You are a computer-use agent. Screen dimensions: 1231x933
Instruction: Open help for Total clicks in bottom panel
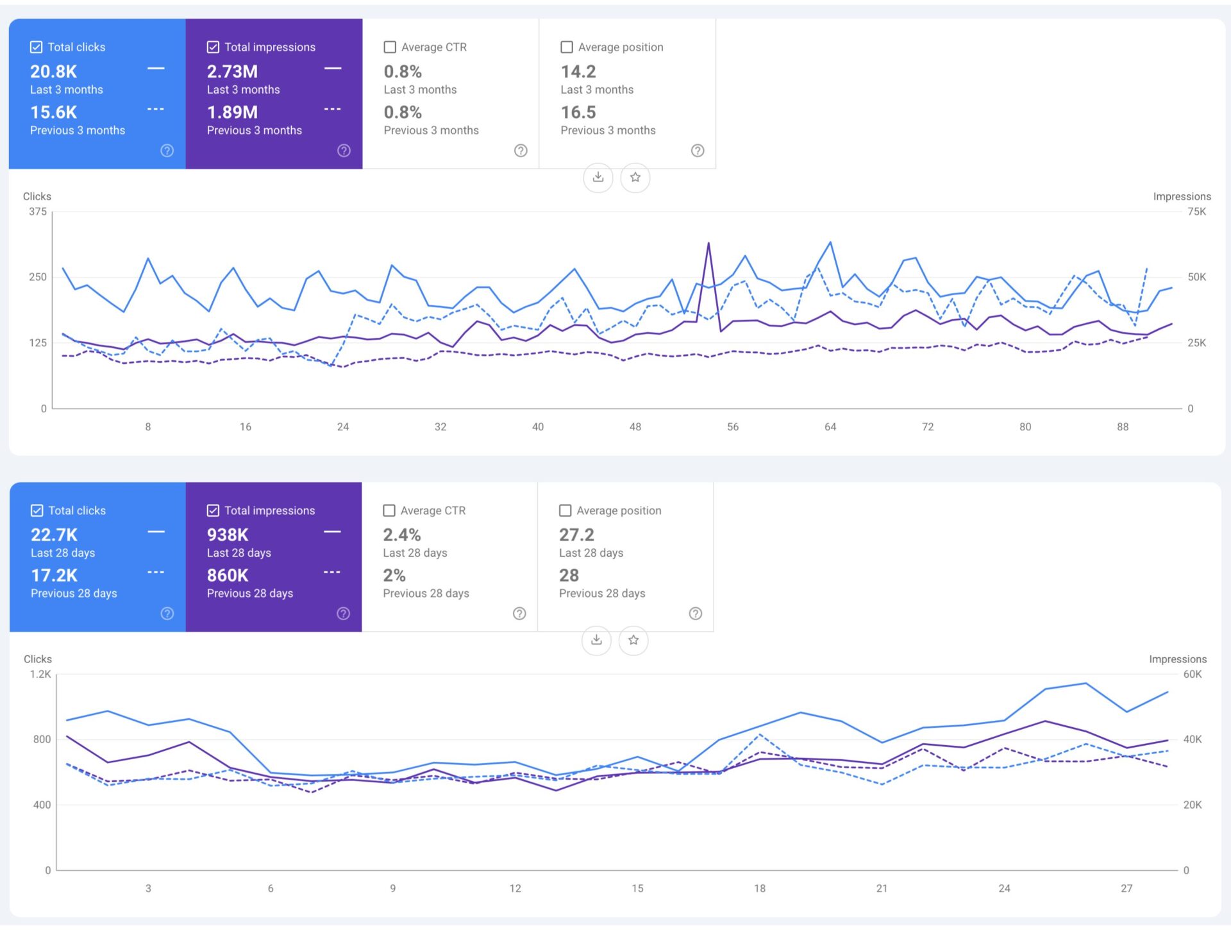pos(167,613)
